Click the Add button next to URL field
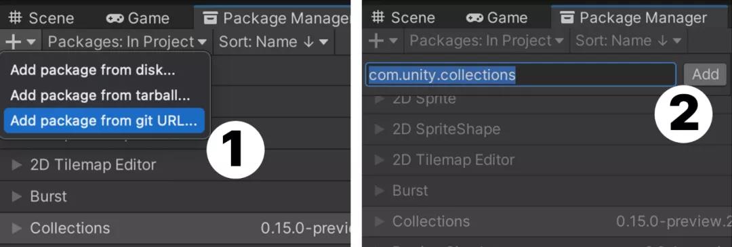 [x=705, y=74]
